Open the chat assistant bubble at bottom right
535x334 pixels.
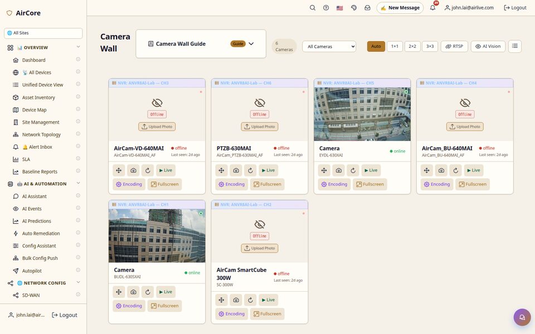522,317
